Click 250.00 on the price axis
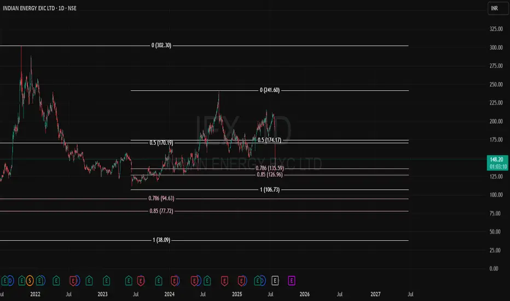The width and height of the screenshot is (510, 301). pyautogui.click(x=496, y=84)
